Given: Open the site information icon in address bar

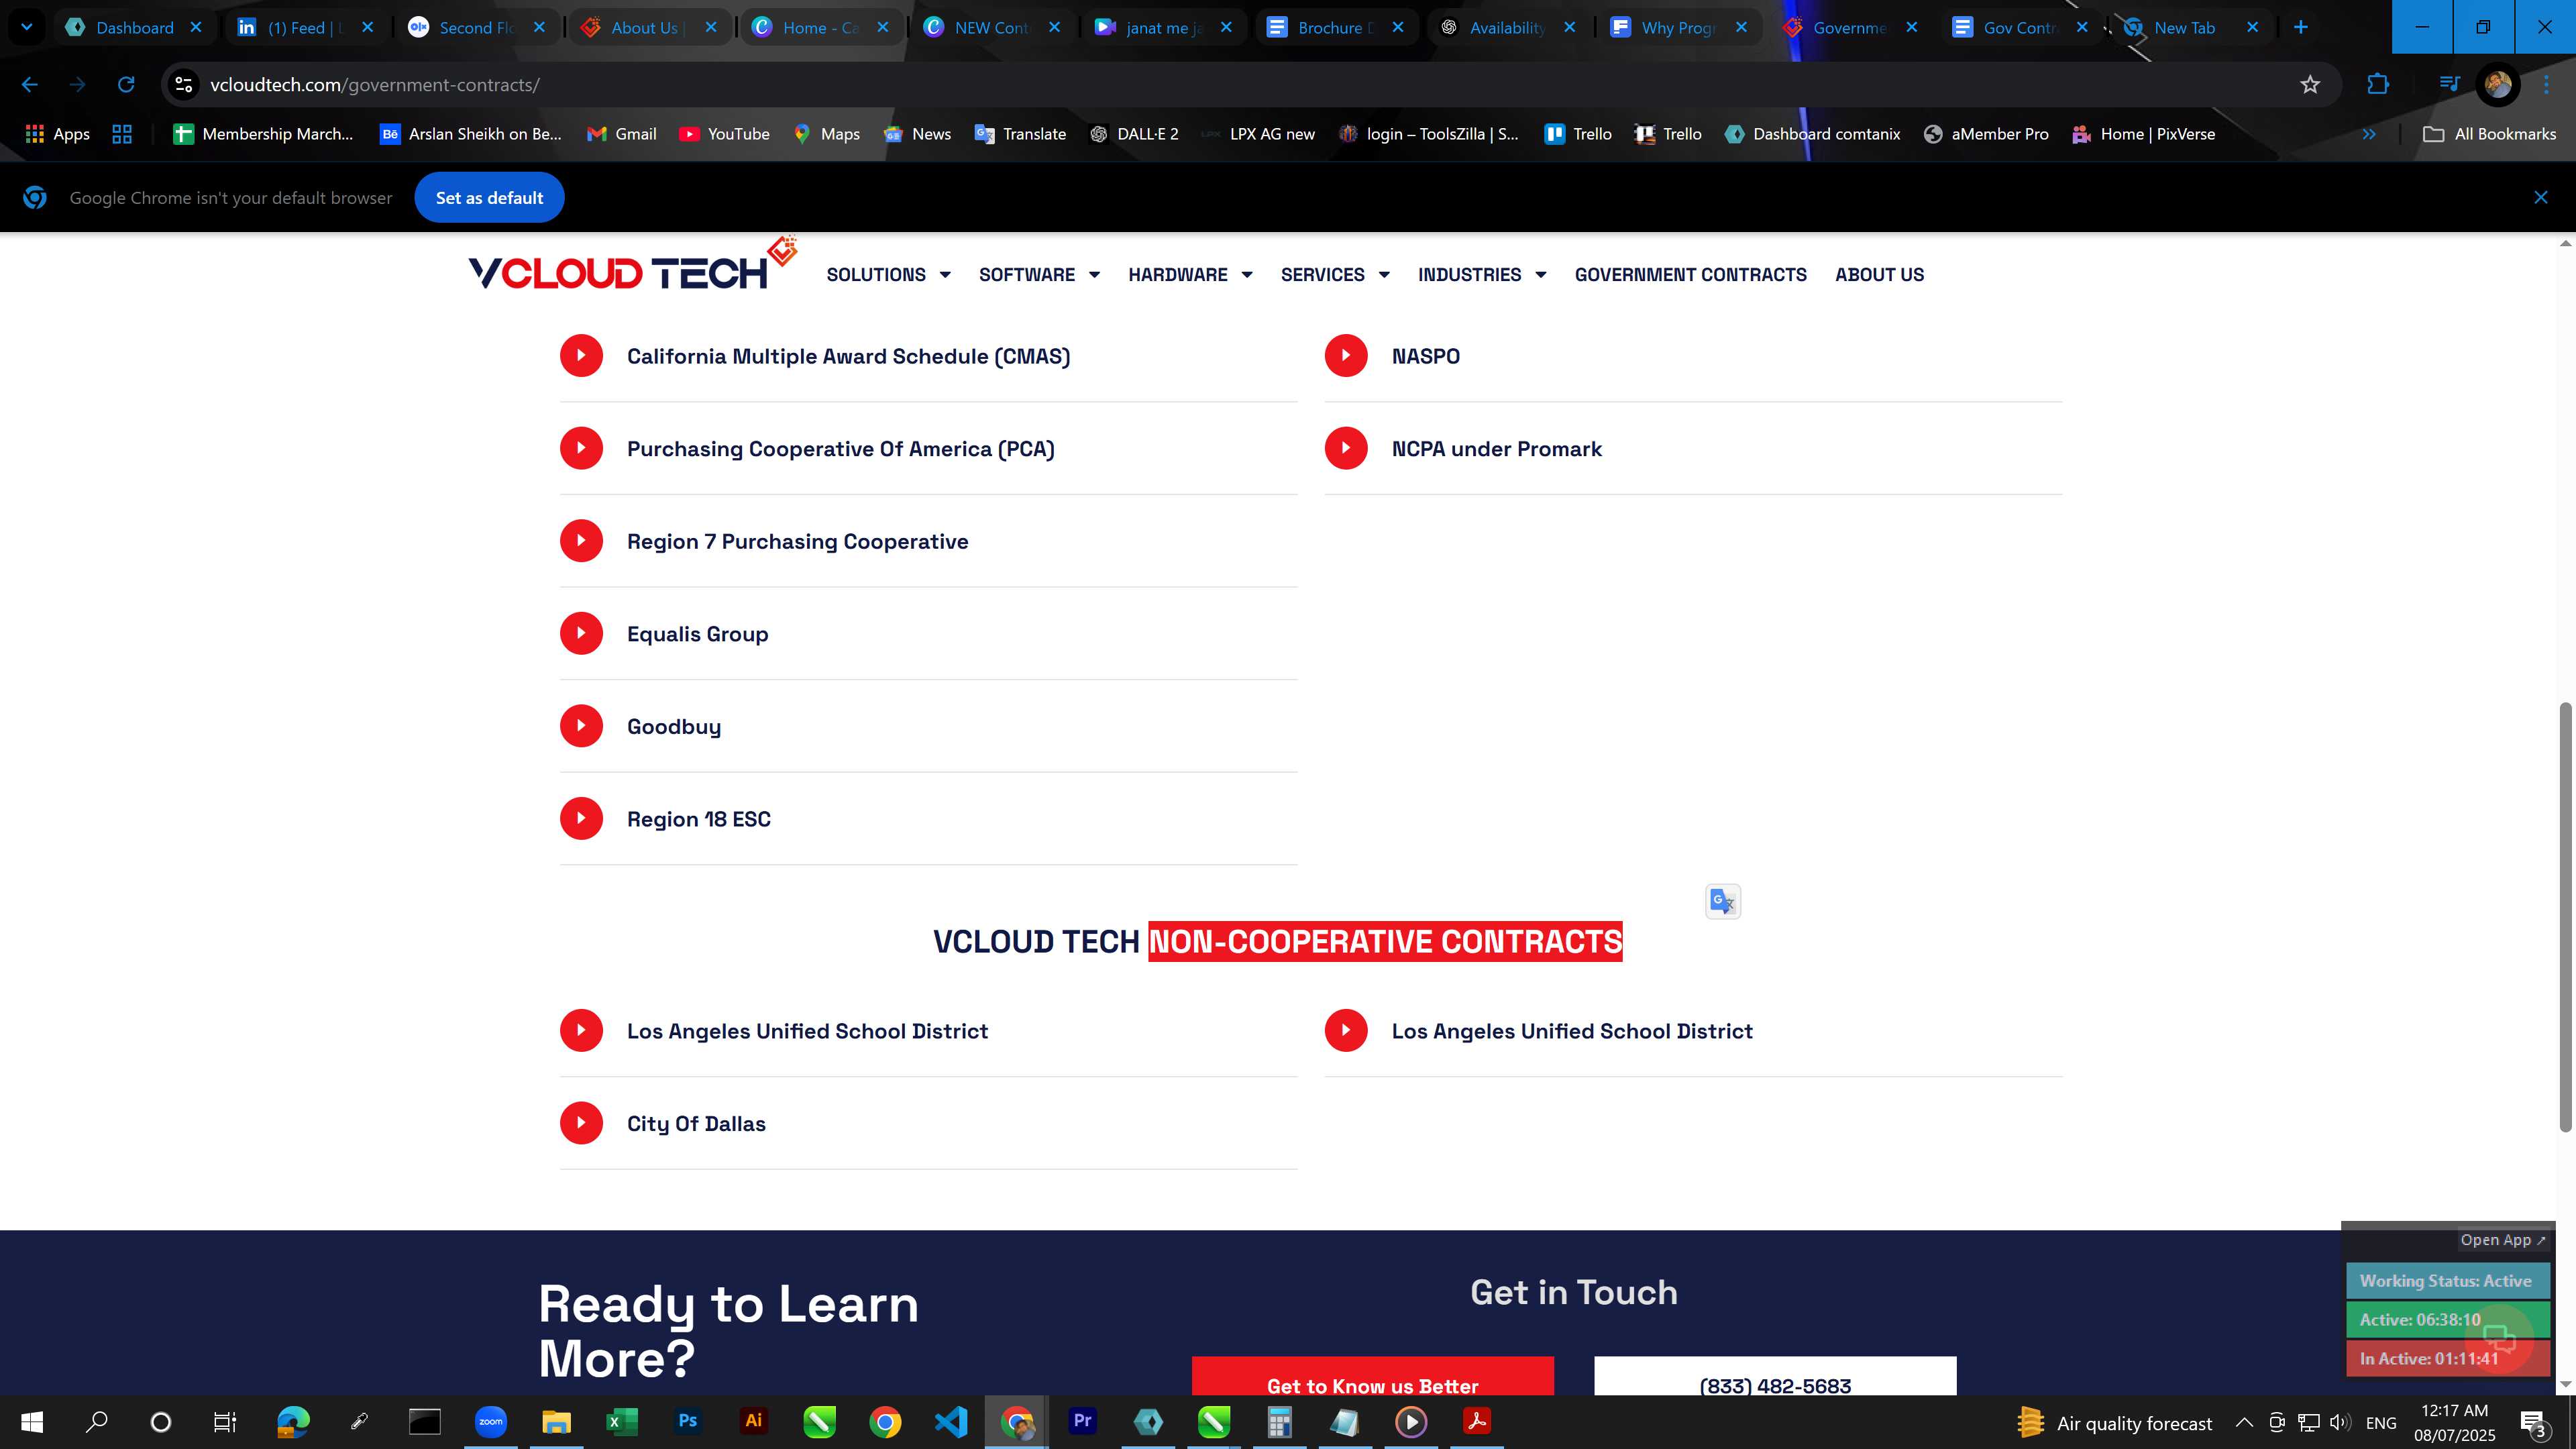Looking at the screenshot, I should pos(183,85).
